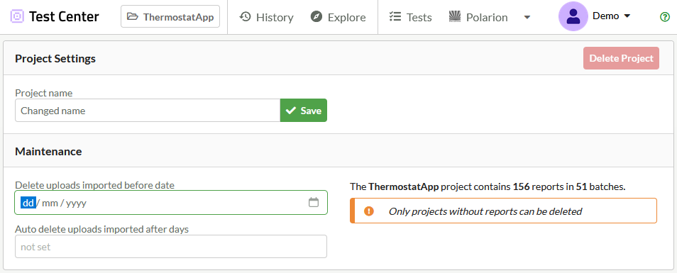Image resolution: width=677 pixels, height=273 pixels.
Task: Click the auto delete days field
Action: pos(171,246)
